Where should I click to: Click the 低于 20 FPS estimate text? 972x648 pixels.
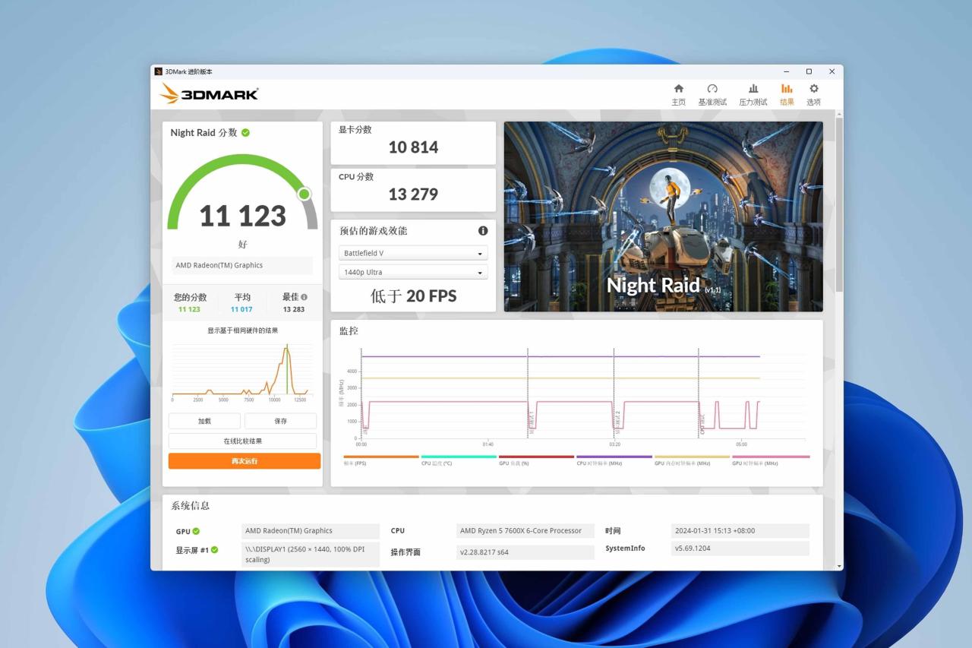click(x=413, y=296)
